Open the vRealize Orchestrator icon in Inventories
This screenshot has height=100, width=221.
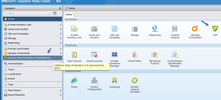click(x=195, y=29)
